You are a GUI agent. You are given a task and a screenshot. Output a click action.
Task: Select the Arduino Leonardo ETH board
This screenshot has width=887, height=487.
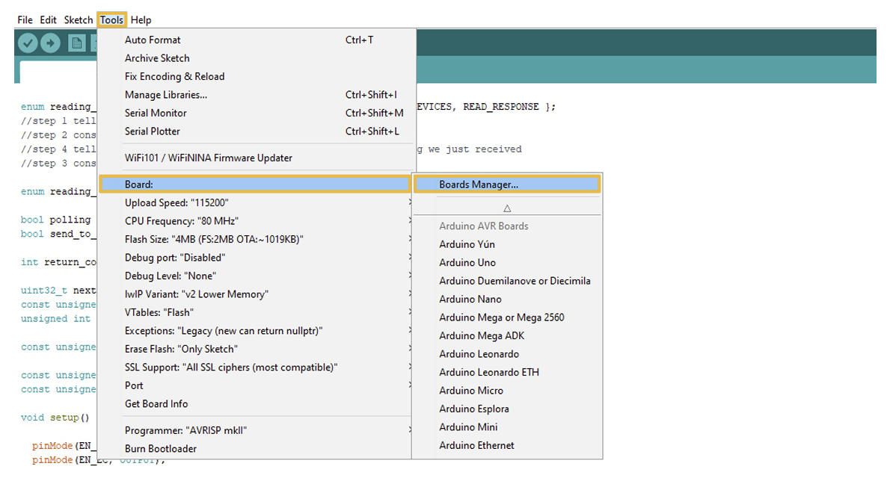click(x=507, y=372)
